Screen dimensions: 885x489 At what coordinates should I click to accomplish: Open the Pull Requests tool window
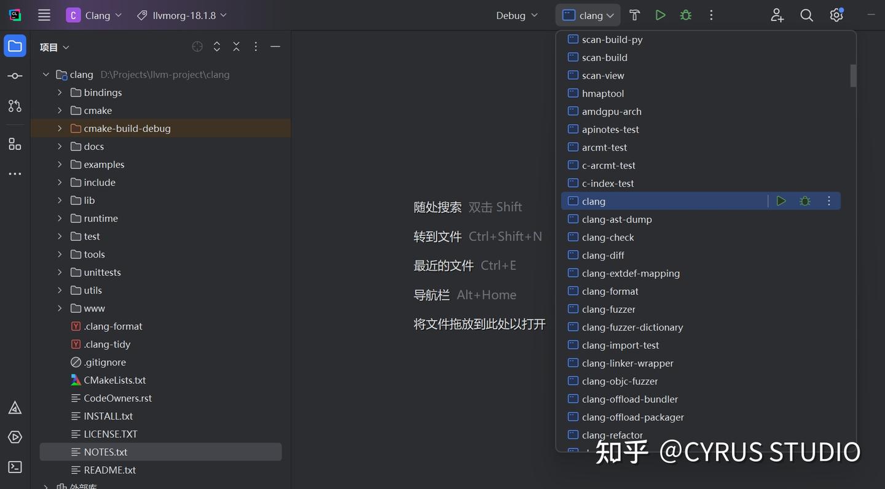tap(15, 106)
